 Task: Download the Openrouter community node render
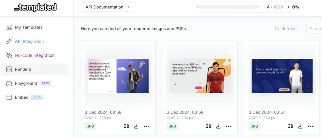pos(300,126)
